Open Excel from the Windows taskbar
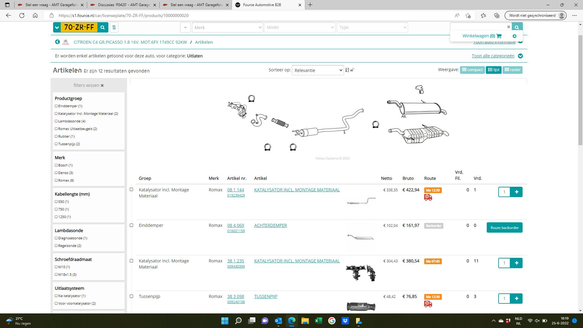This screenshot has height=328, width=583. pyautogui.click(x=318, y=321)
